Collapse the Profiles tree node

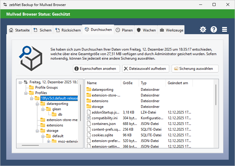[x=26, y=93]
